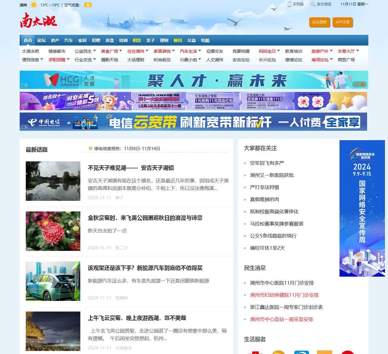
Task: Open the 美食 nav tab
Action: (110, 40)
